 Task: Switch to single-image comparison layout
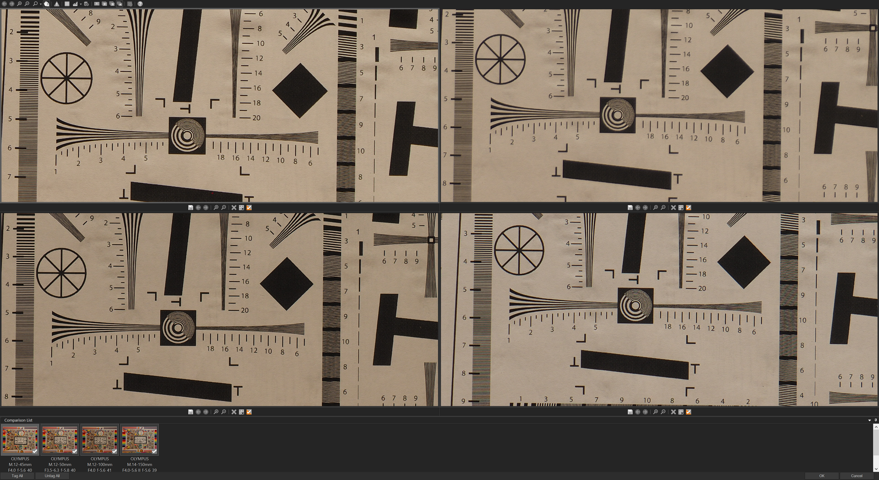tap(97, 4)
